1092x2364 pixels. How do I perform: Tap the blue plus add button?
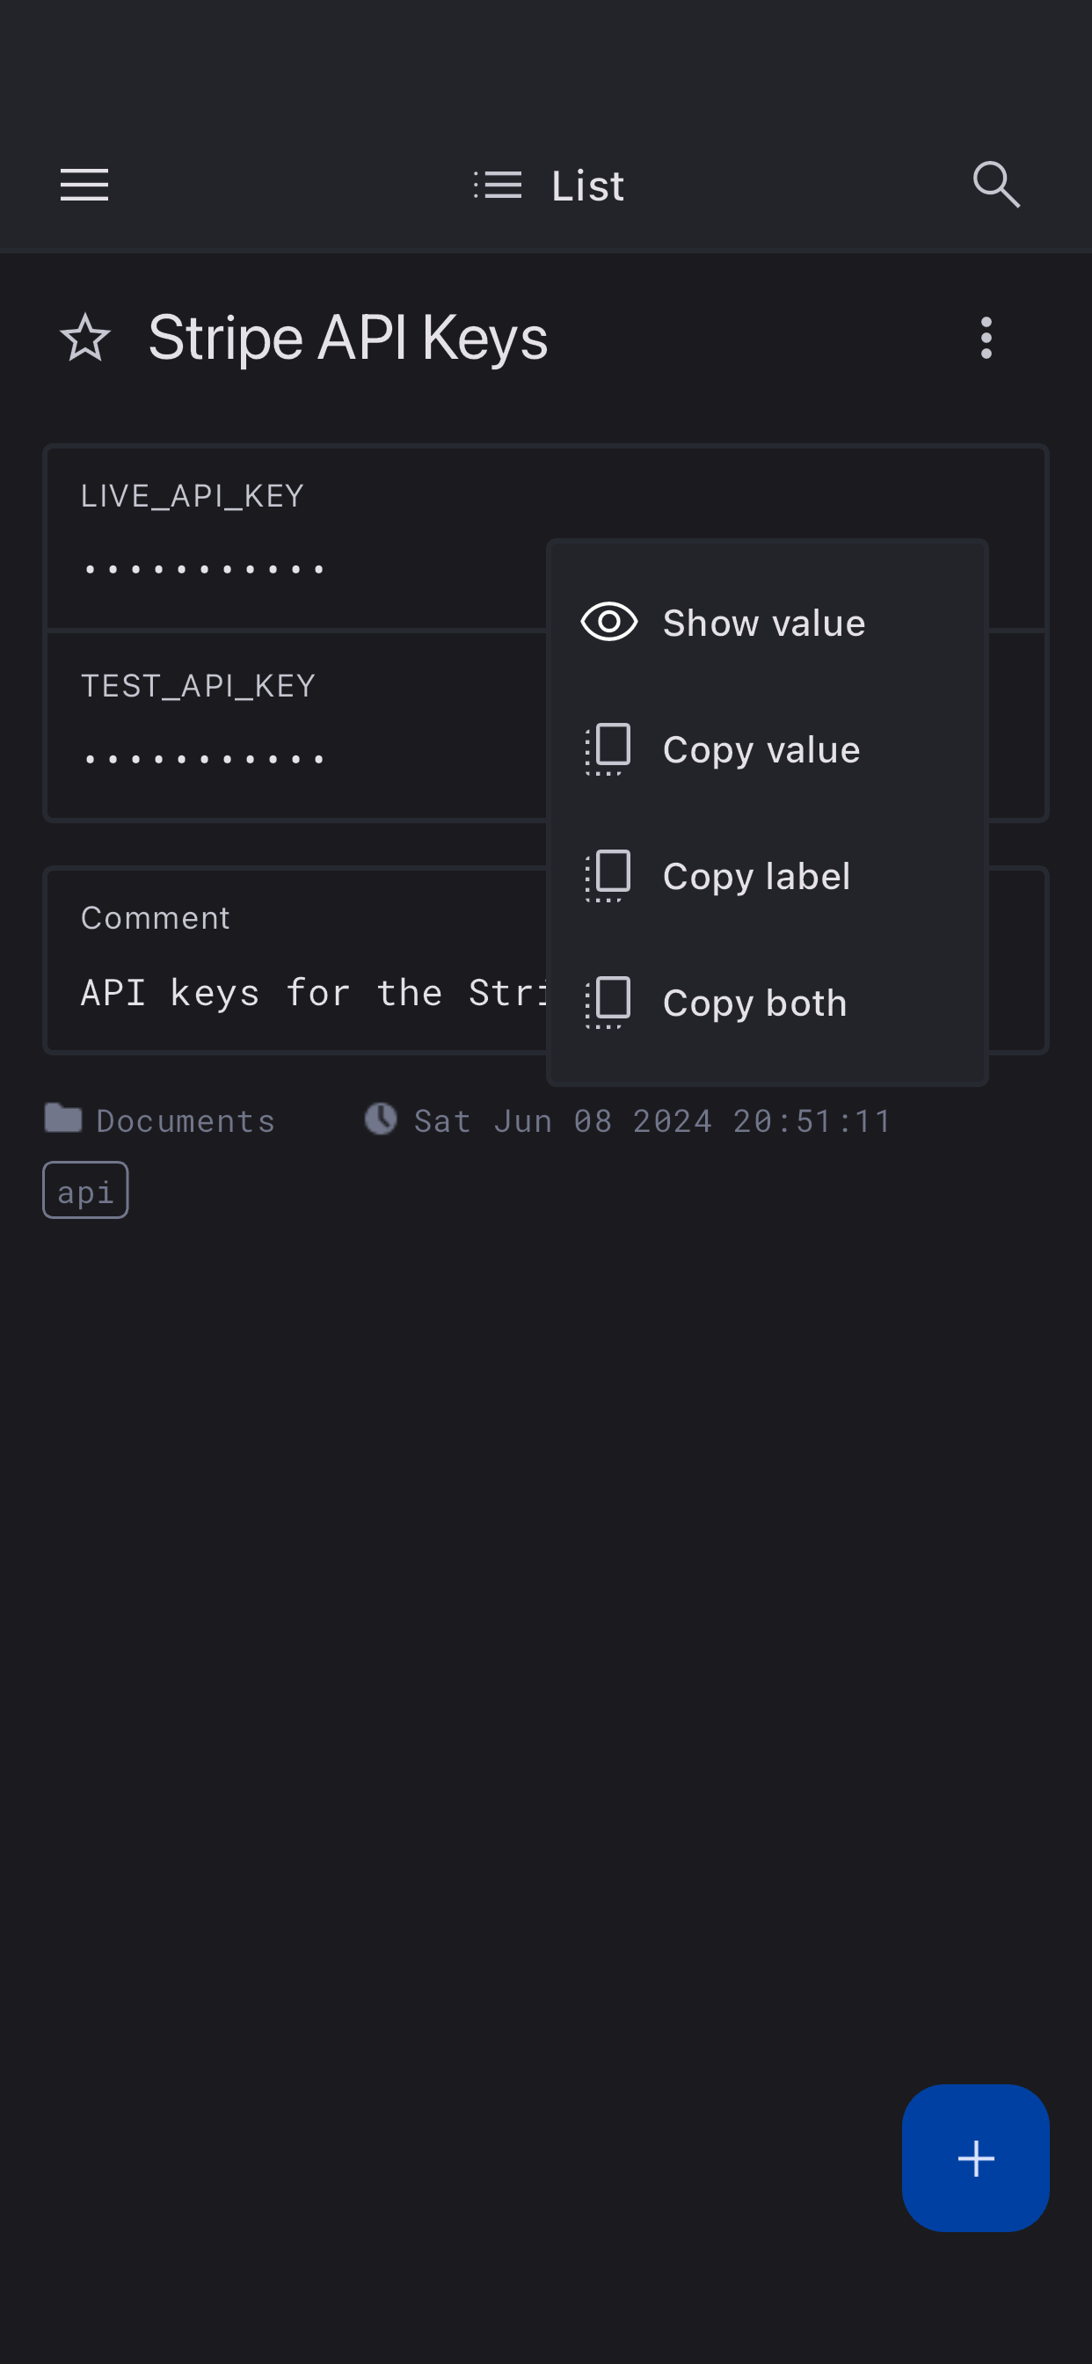[x=974, y=2157]
